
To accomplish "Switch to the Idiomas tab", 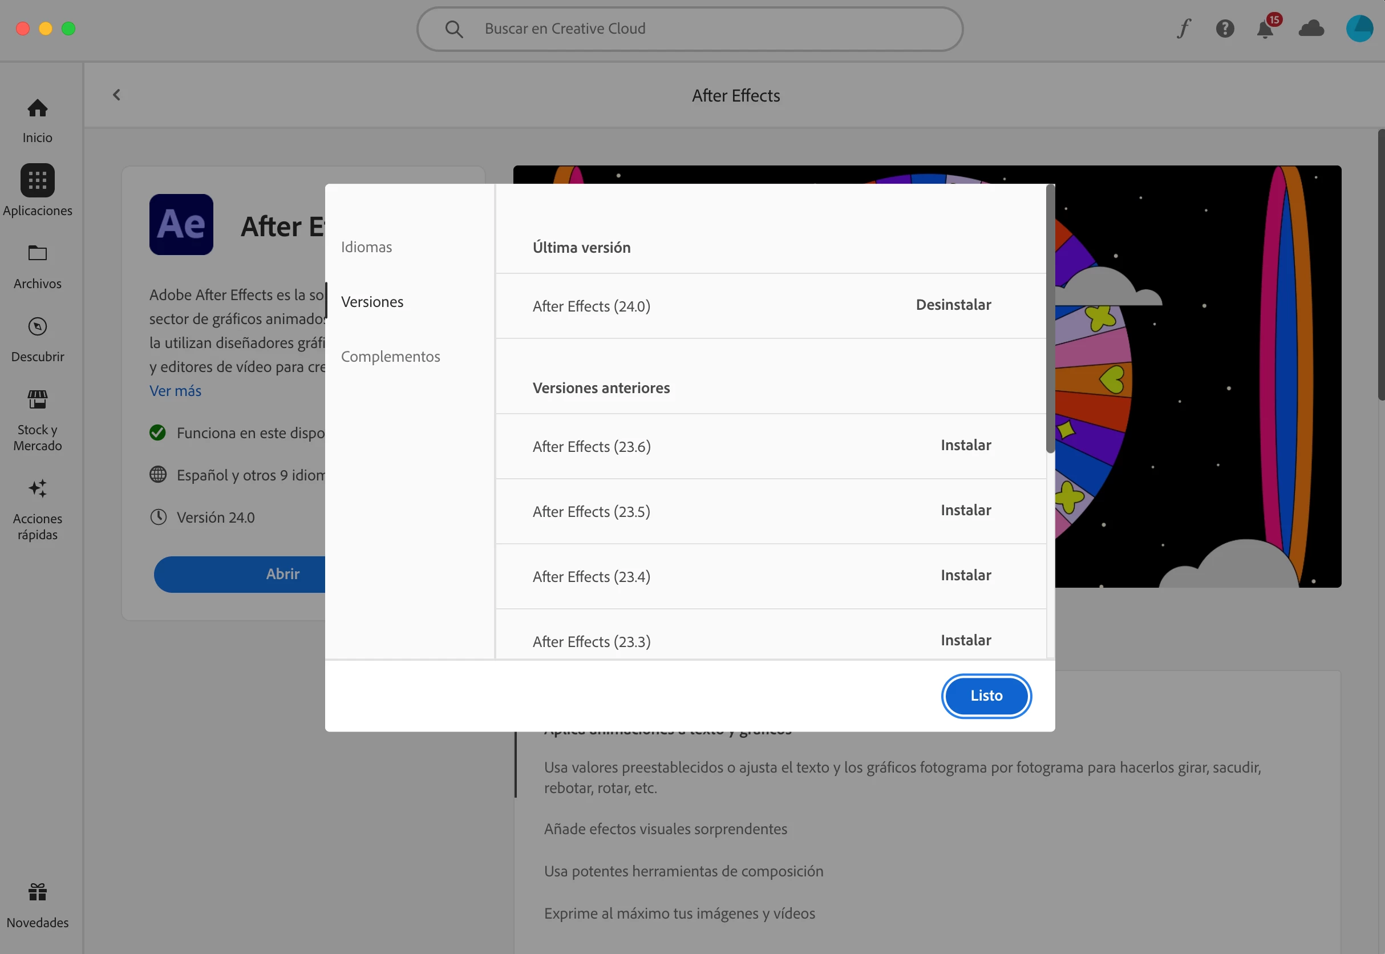I will tap(366, 247).
